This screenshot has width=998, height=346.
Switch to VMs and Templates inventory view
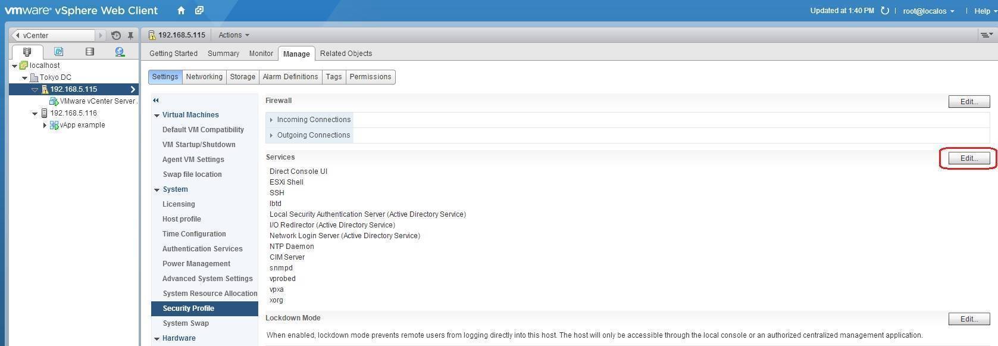click(x=58, y=52)
